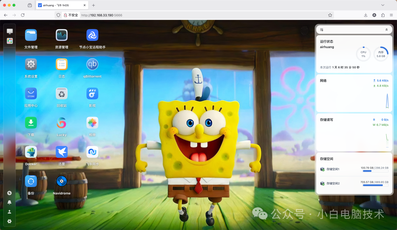Launch the Docker app
397x230 pixels.
tap(31, 152)
